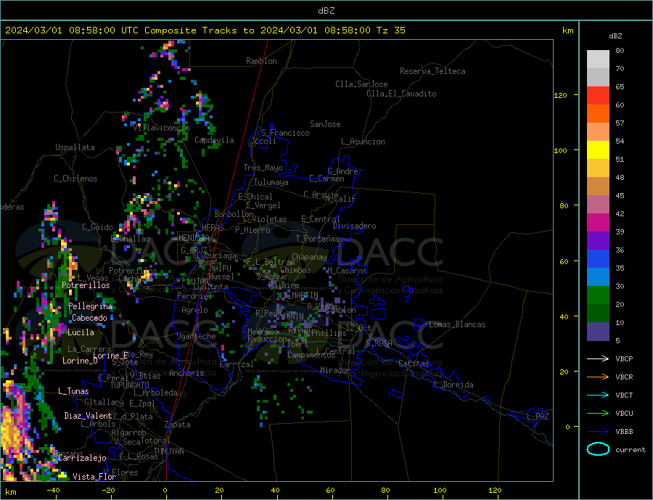The image size is (653, 500).
Task: Select the green 30 dBZ color band
Action: click(x=598, y=295)
